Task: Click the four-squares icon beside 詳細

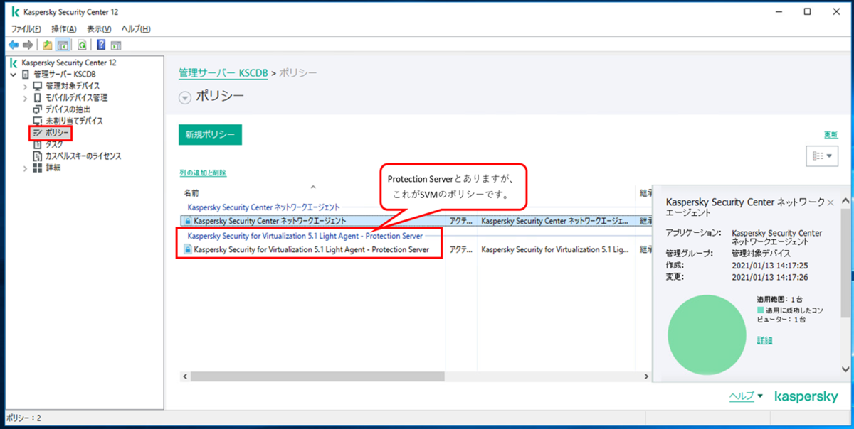Action: pos(38,168)
